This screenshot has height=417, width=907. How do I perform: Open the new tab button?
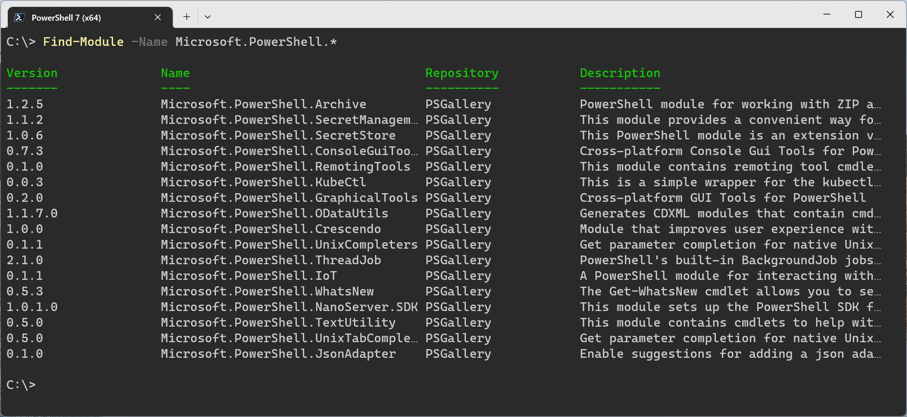187,17
